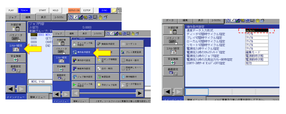Switch mode to PLAY
The image size is (286, 114).
pos(11,11)
